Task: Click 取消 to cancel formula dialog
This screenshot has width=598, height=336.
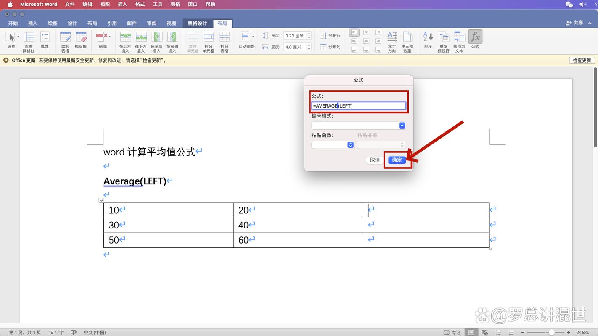Action: point(375,160)
